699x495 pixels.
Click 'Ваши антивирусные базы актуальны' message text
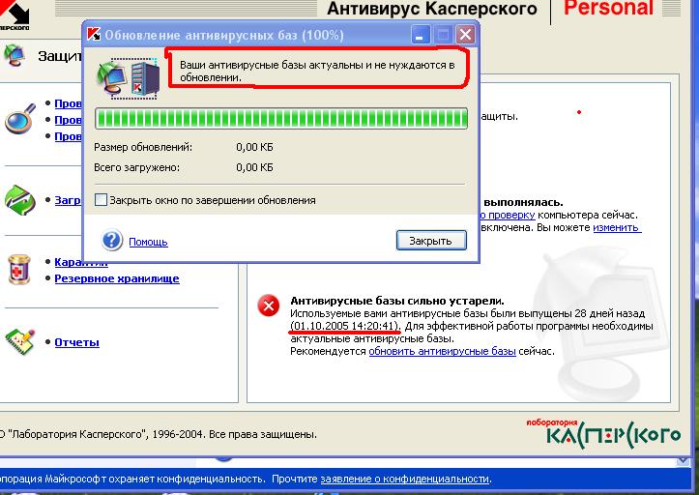[x=317, y=71]
